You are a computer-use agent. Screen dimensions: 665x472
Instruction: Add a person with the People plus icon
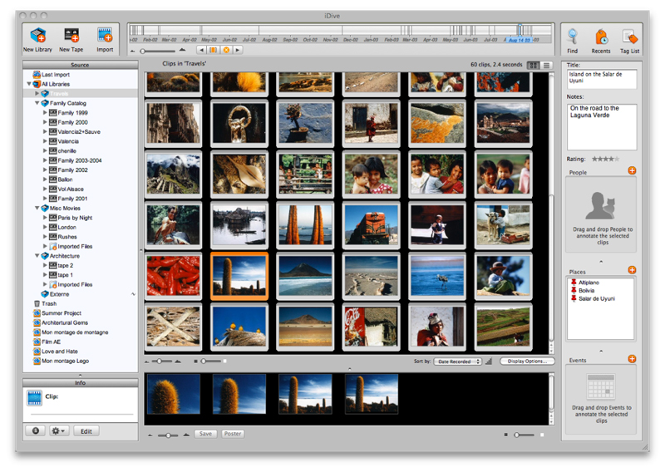click(x=632, y=170)
